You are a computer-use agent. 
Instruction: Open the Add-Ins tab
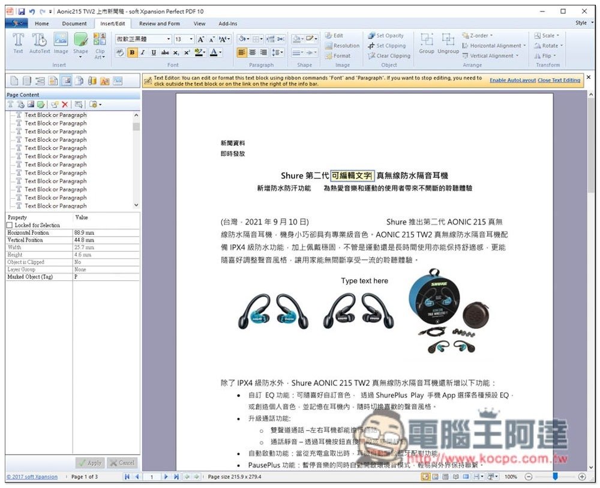point(227,23)
